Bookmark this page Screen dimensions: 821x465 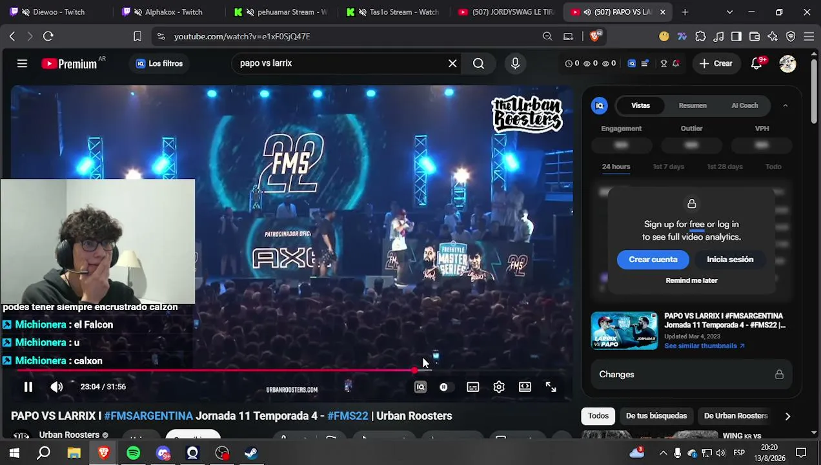coord(137,36)
